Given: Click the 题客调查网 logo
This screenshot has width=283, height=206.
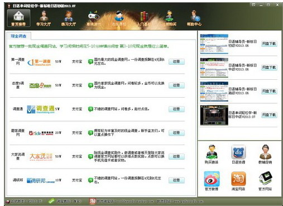Looking at the screenshot, I should click(x=41, y=133).
